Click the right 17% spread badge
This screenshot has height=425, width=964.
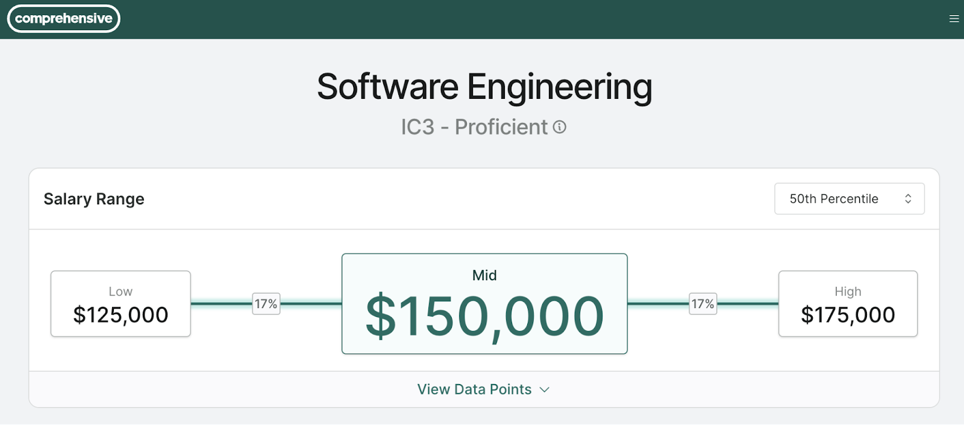[x=702, y=304]
